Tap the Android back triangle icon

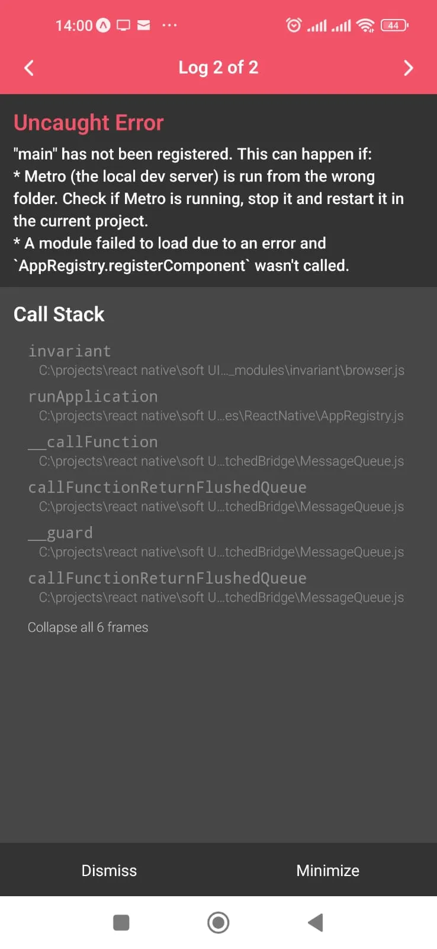tap(315, 922)
